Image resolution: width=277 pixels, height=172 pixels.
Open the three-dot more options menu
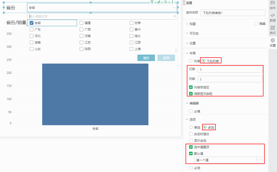[172, 2]
